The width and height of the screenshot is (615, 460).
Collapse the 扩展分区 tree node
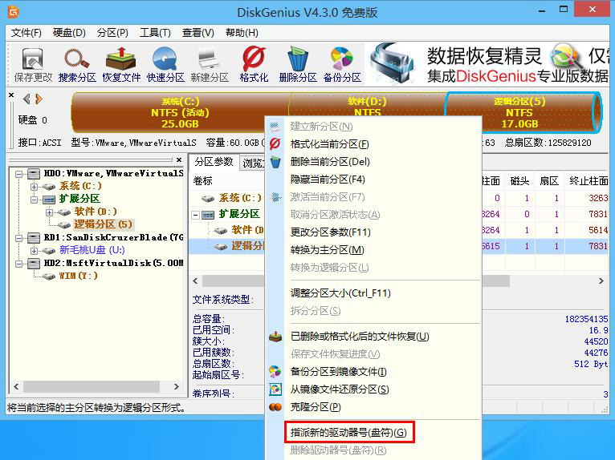tap(35, 200)
